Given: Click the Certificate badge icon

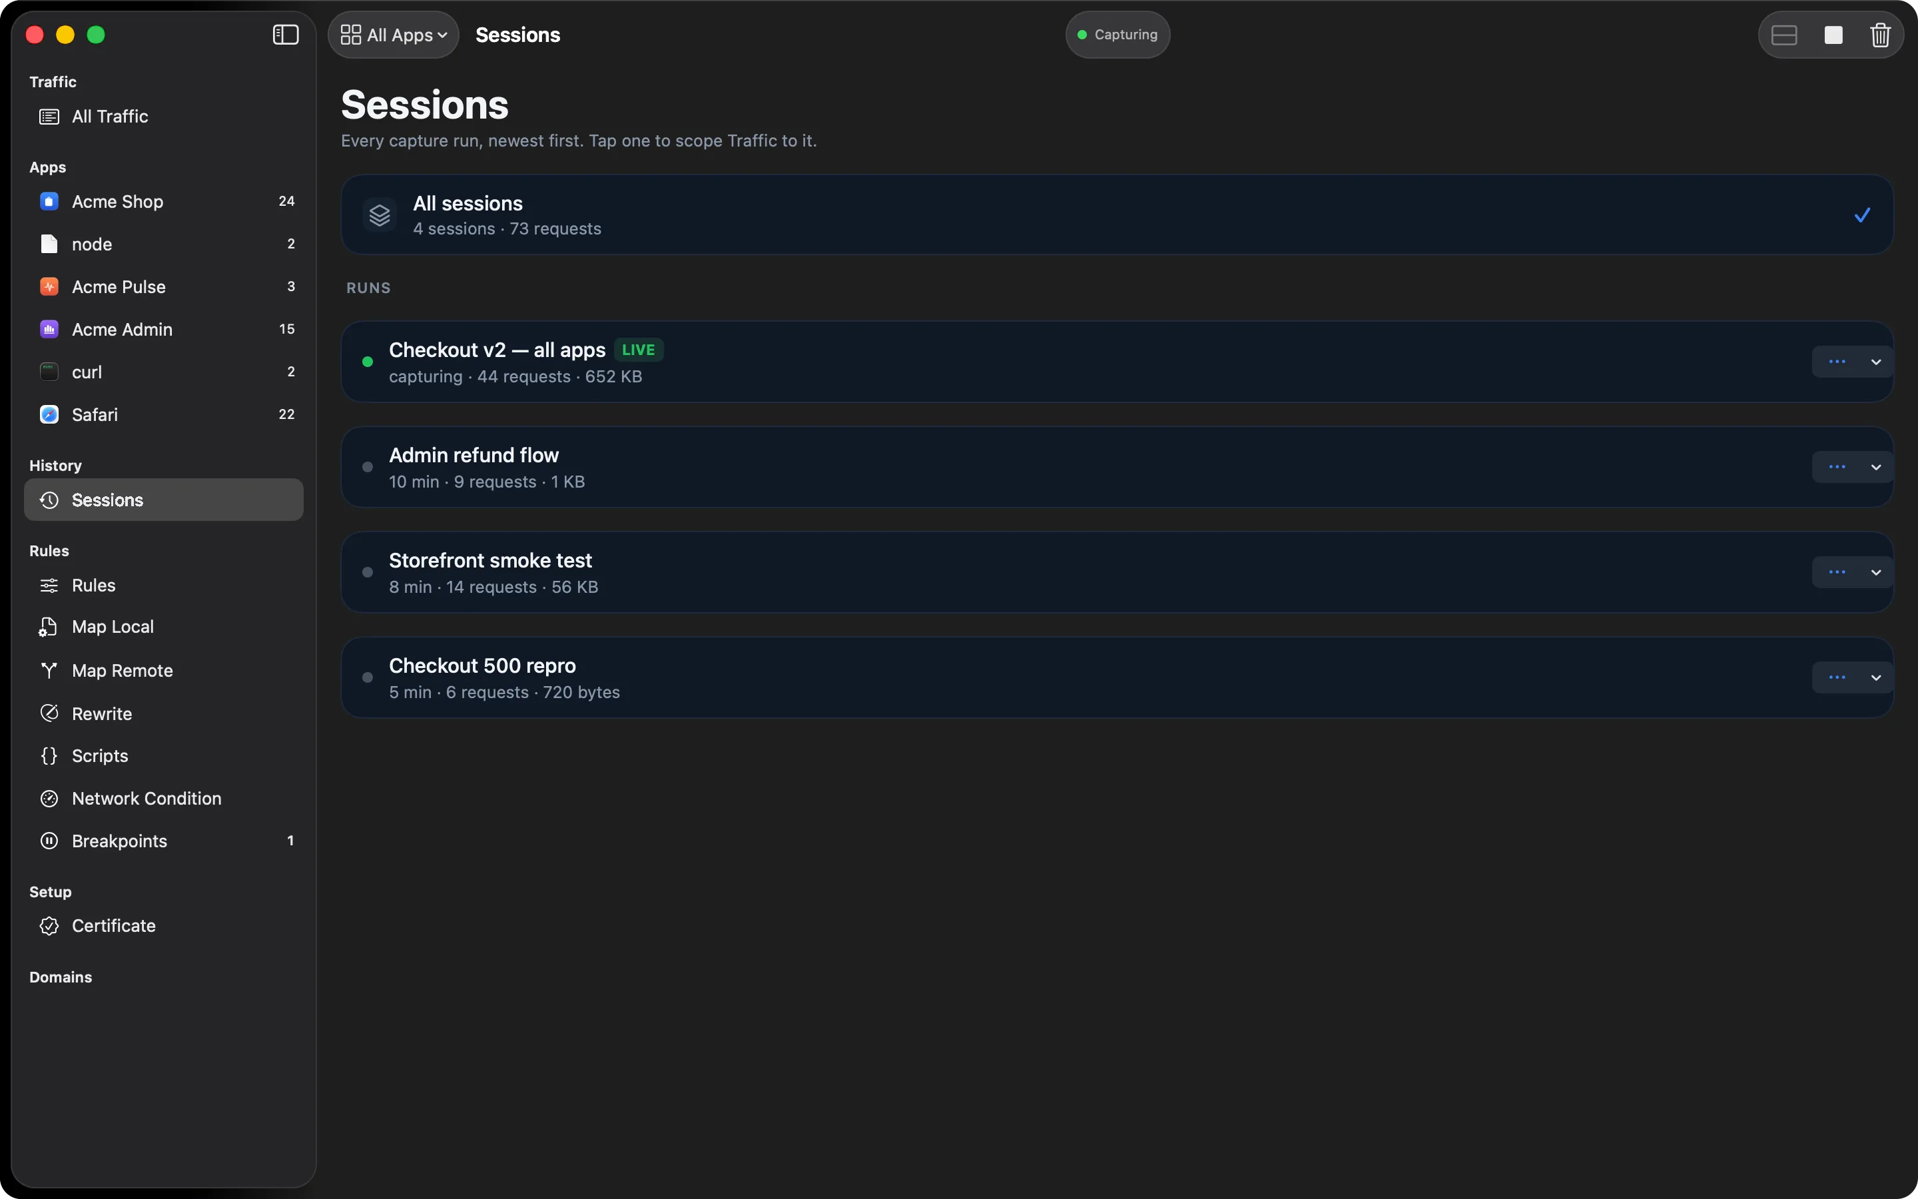Looking at the screenshot, I should click(49, 926).
